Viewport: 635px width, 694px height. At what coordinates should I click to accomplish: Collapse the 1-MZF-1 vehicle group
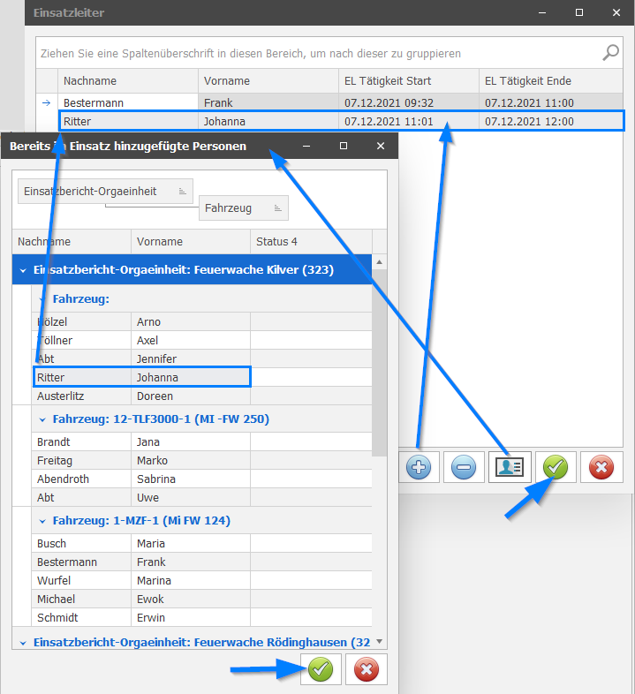[42, 521]
